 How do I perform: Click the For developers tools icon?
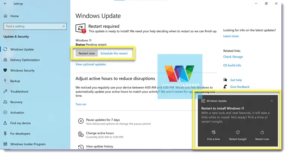(x=5, y=133)
